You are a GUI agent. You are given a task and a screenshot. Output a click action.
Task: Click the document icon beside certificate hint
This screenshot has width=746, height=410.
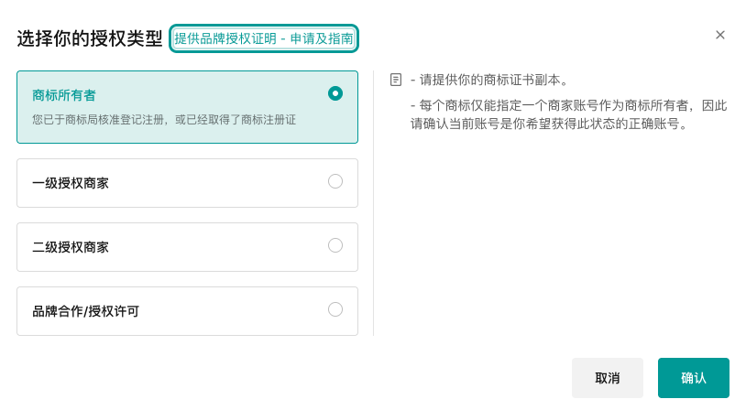coord(396,80)
